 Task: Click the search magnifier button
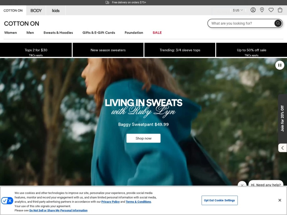point(278,23)
